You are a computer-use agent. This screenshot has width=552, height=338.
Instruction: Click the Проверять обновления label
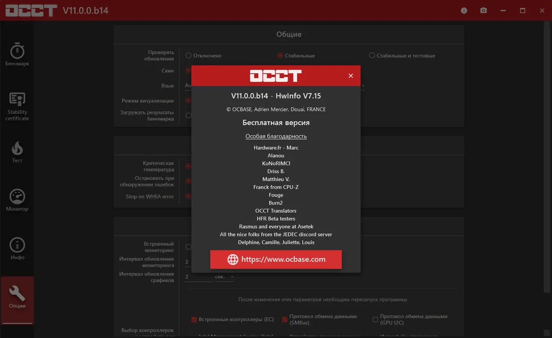[159, 56]
